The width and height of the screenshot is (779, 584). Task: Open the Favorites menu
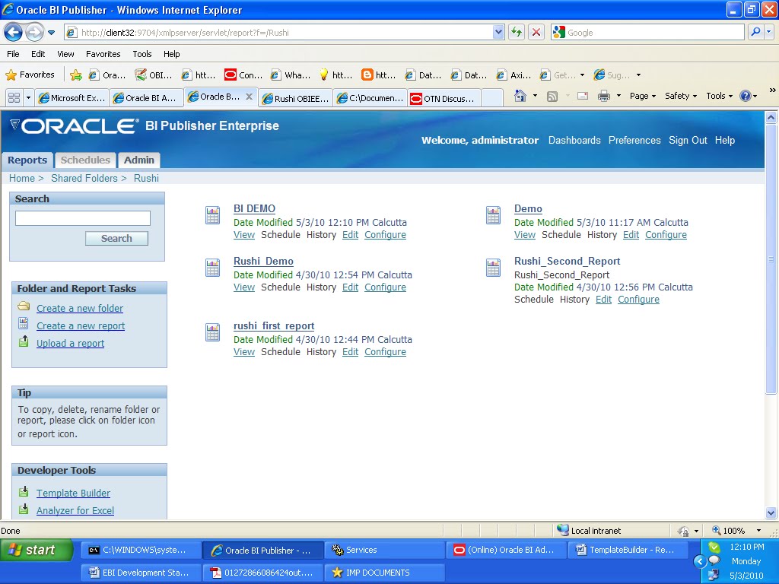tap(103, 54)
